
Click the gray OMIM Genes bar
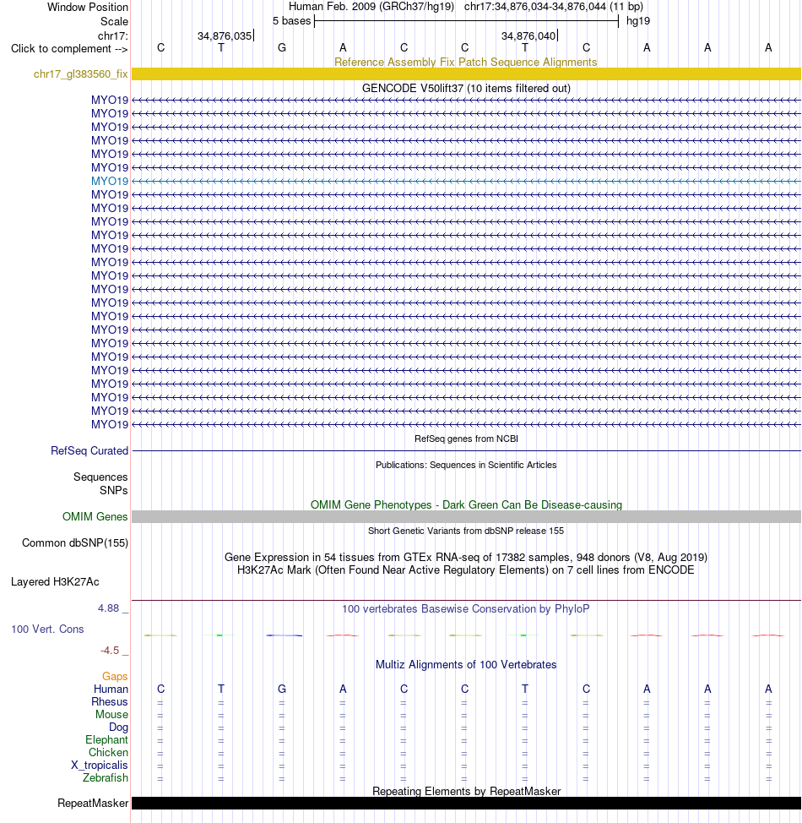coord(466,516)
